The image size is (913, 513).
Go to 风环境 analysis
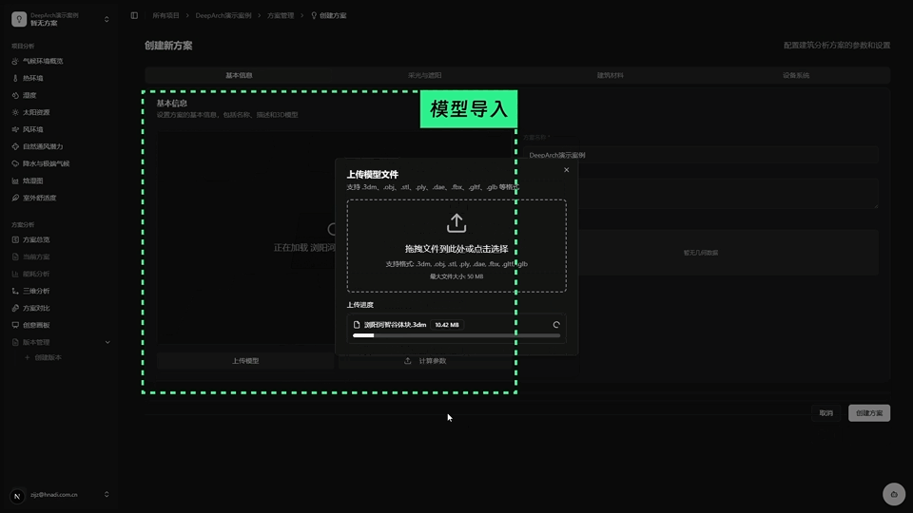coord(32,129)
